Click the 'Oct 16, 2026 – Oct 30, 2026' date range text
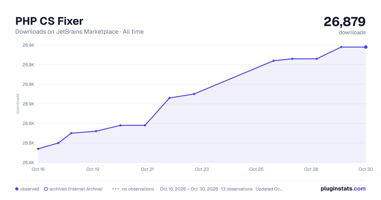This screenshot has width=381, height=200. pyautogui.click(x=189, y=189)
